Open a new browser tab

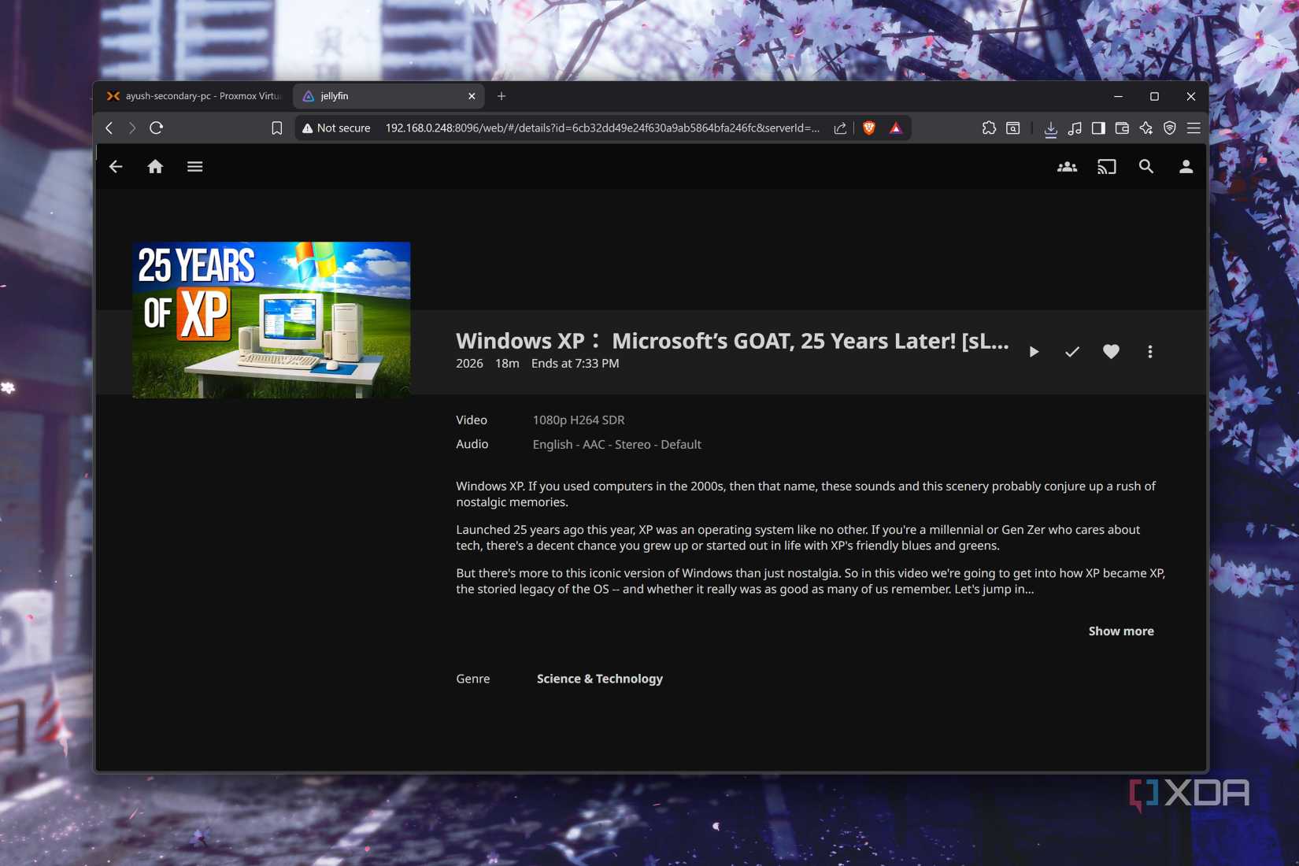tap(501, 96)
